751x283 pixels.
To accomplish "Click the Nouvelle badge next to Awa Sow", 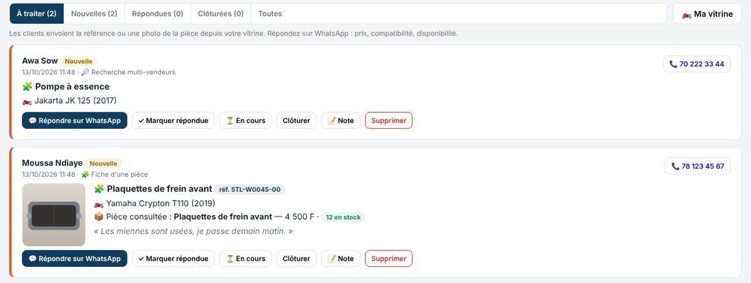I will 79,61.
